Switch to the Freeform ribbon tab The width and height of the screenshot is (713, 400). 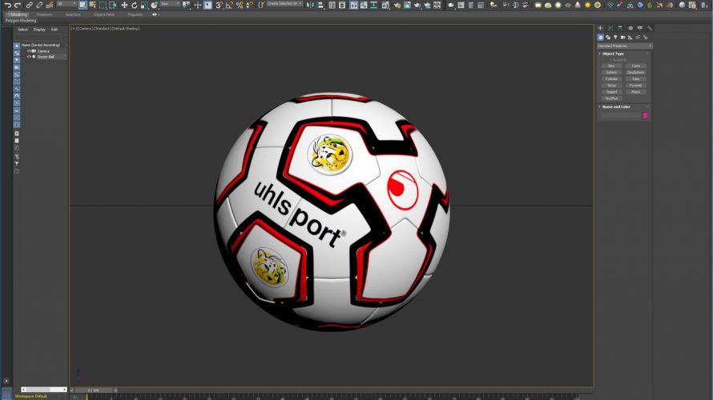[x=44, y=14]
